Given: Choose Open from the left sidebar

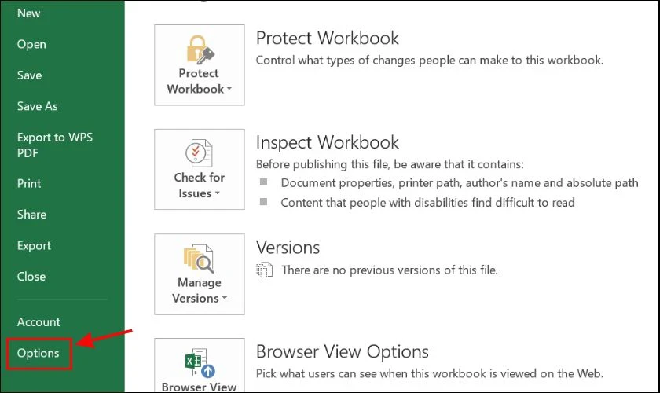Looking at the screenshot, I should coord(31,44).
